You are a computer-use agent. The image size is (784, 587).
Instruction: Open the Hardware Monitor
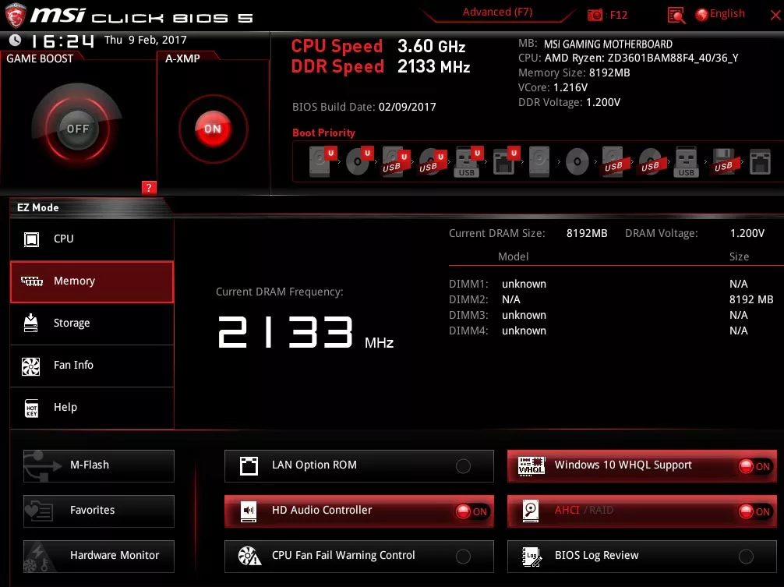99,556
